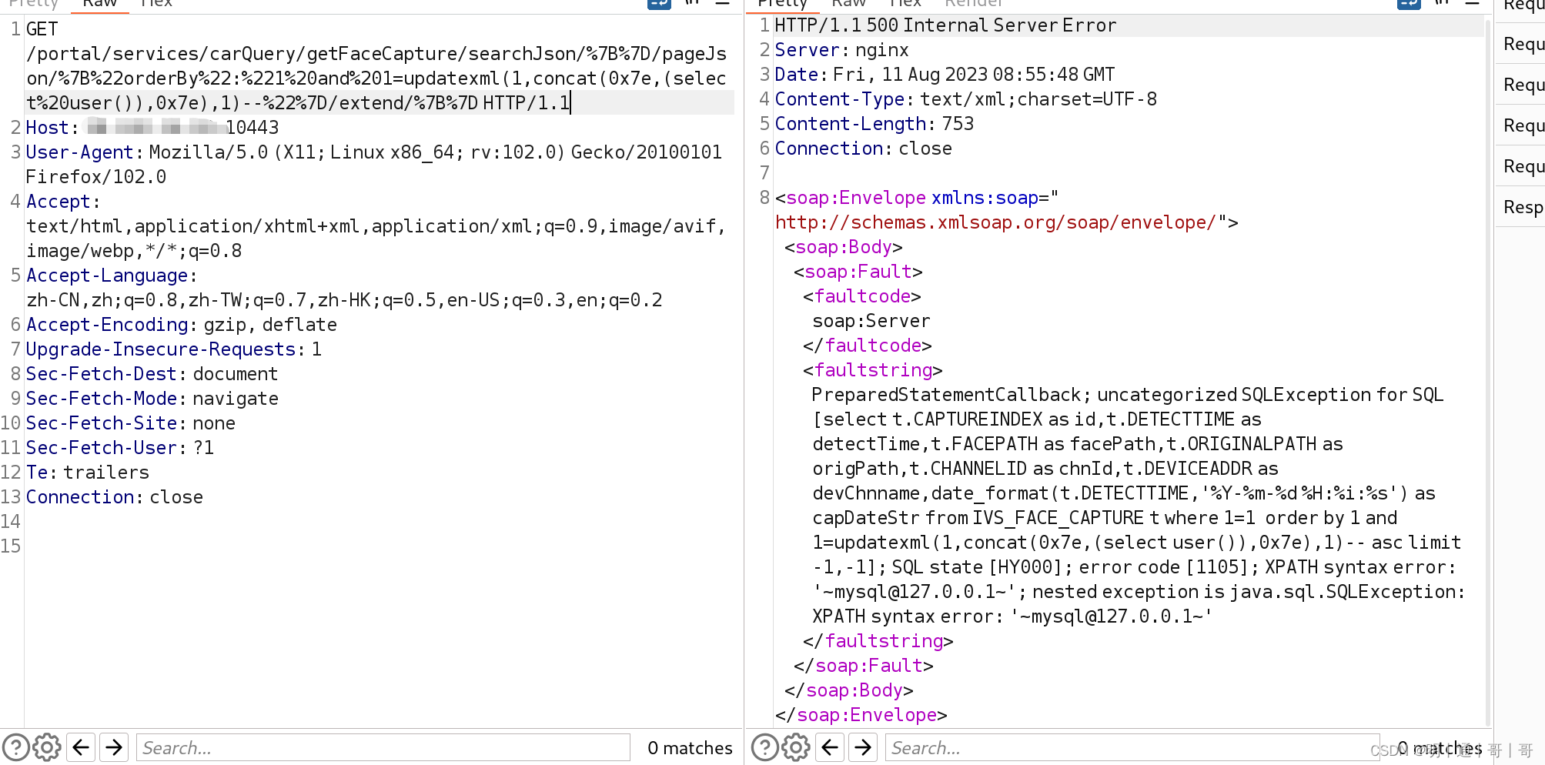The height and width of the screenshot is (765, 1545).
Task: Focus the request pane Search field
Action: tap(383, 747)
